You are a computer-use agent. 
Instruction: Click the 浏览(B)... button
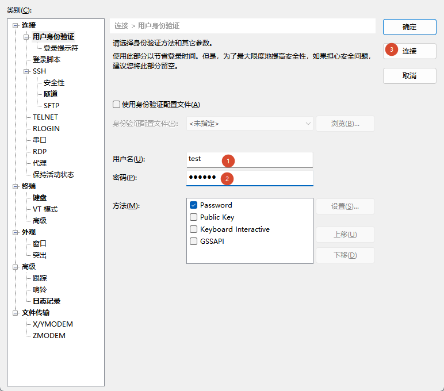[x=345, y=124]
